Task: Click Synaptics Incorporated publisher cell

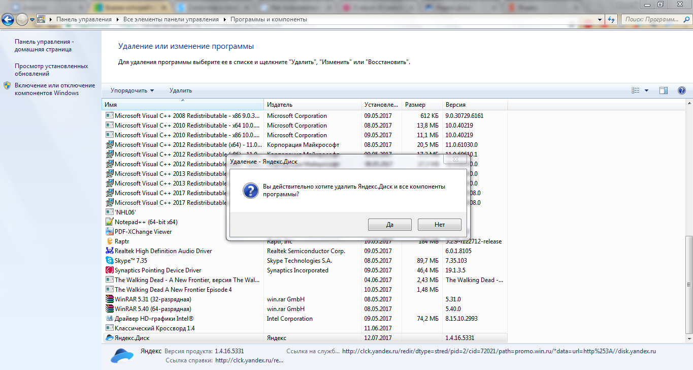Action: (x=298, y=270)
